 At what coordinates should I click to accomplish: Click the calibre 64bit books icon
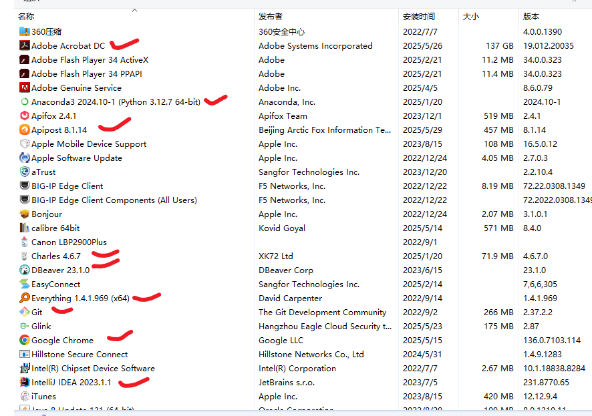click(x=25, y=228)
